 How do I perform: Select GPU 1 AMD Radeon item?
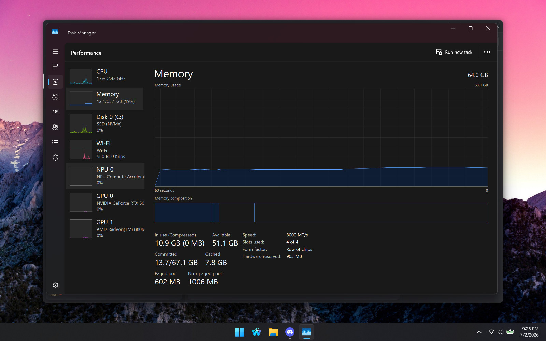click(105, 228)
